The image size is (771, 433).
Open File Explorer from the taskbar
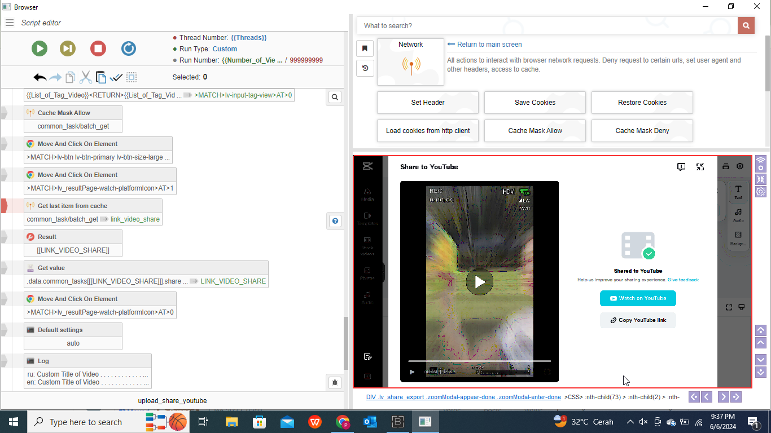click(232, 422)
